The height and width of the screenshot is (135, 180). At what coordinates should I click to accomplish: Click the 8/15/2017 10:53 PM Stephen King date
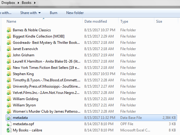(x=100, y=74)
